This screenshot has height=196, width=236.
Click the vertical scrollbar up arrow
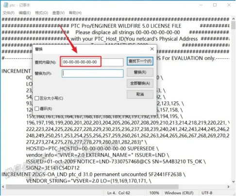click(x=234, y=19)
